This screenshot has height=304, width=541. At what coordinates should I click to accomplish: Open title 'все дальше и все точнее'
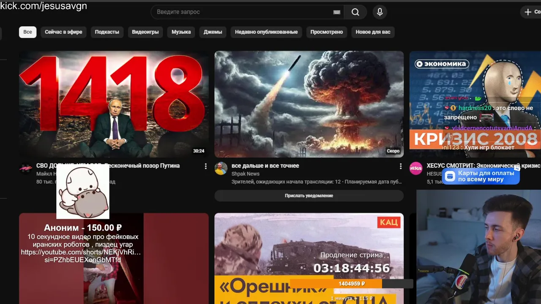265,166
